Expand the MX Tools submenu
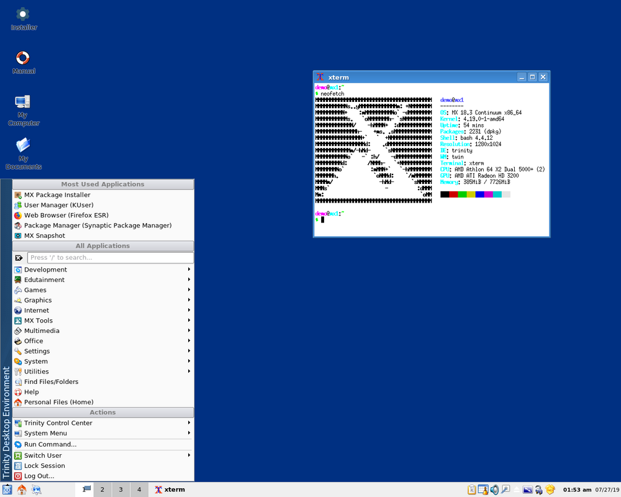The height and width of the screenshot is (497, 621). (103, 321)
